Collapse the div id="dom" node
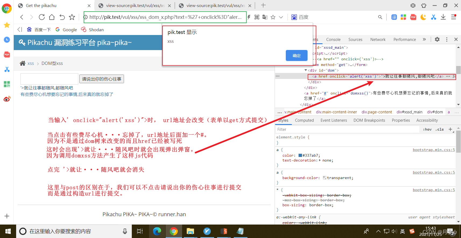 [306, 70]
